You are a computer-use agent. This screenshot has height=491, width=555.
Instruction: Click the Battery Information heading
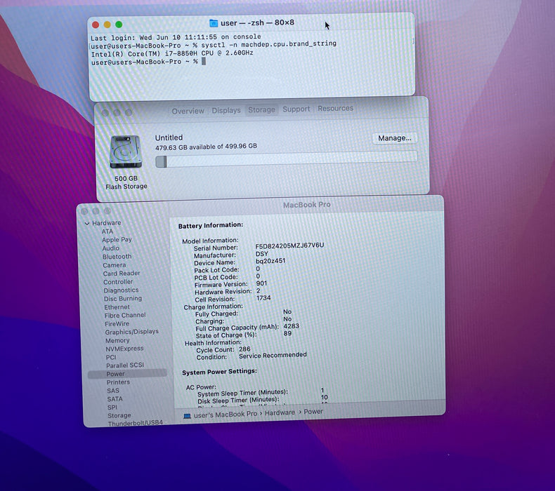[x=211, y=226]
